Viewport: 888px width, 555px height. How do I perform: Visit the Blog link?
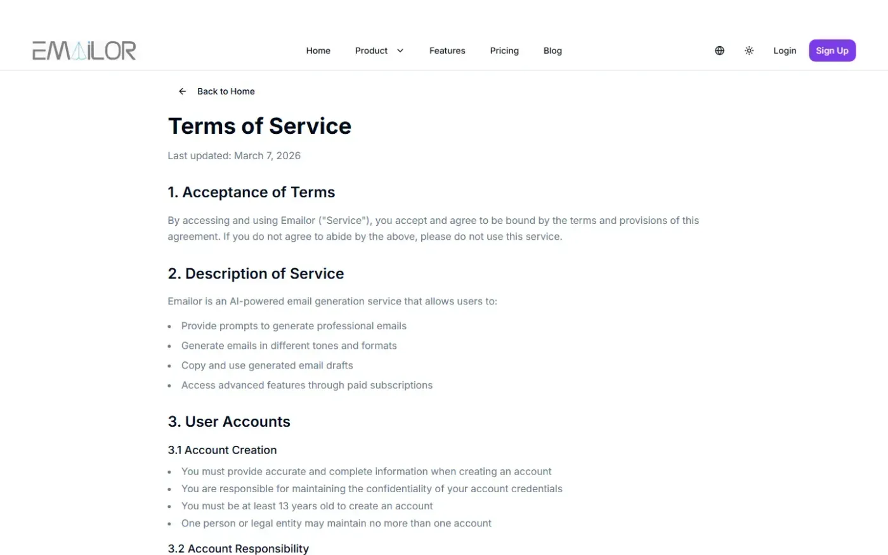552,51
